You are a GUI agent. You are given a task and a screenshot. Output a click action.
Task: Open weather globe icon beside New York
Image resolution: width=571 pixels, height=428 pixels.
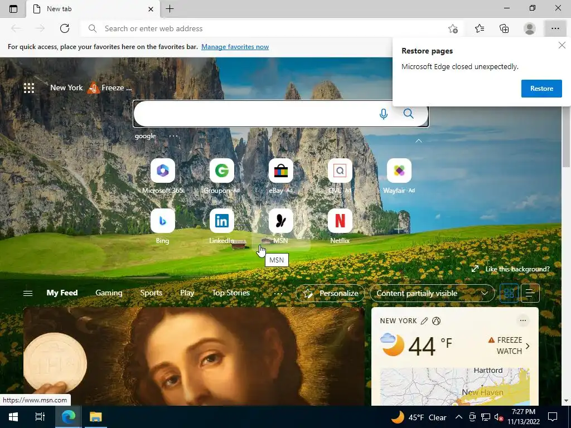pos(436,320)
